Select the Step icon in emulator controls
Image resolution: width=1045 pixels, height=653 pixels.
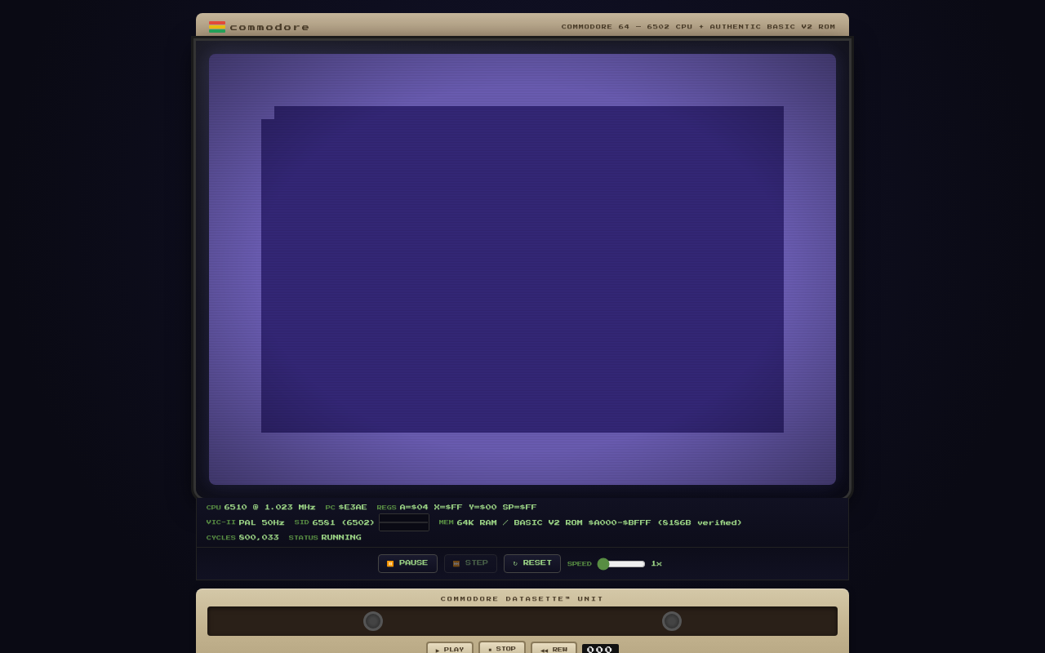(456, 563)
